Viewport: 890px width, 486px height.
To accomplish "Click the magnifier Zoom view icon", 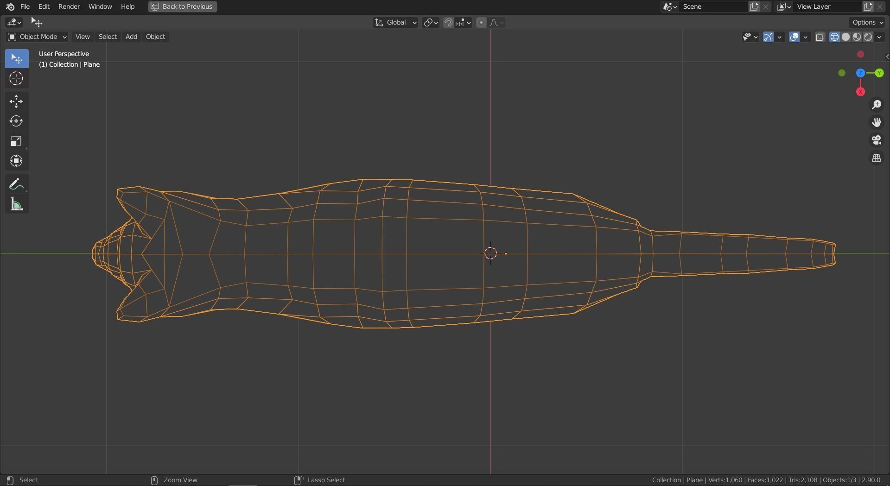I will click(x=876, y=105).
